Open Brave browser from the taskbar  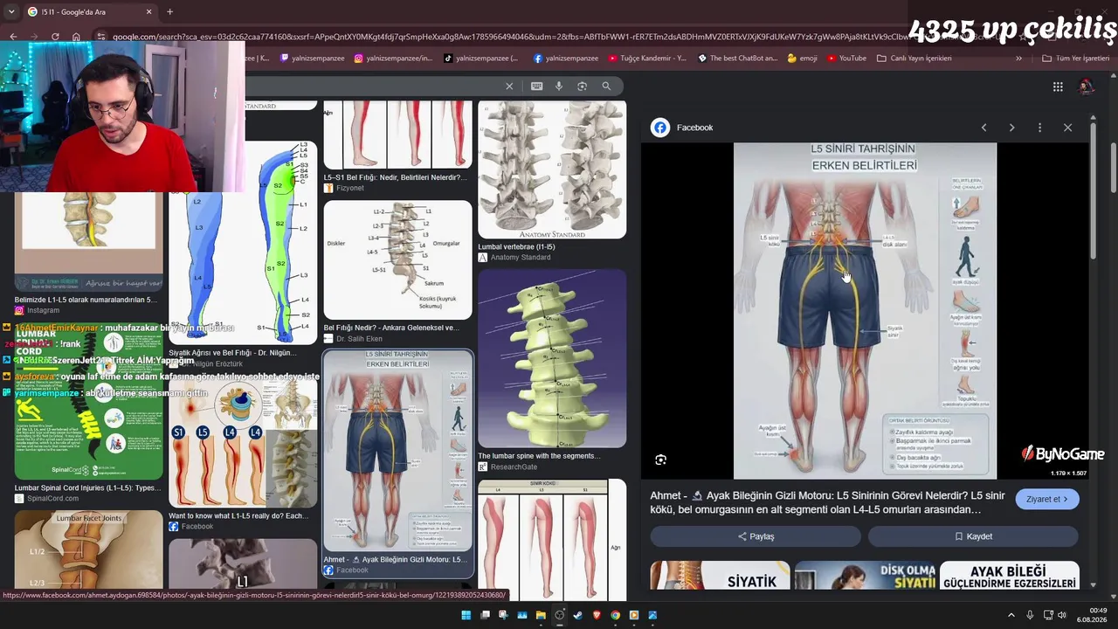pyautogui.click(x=597, y=615)
